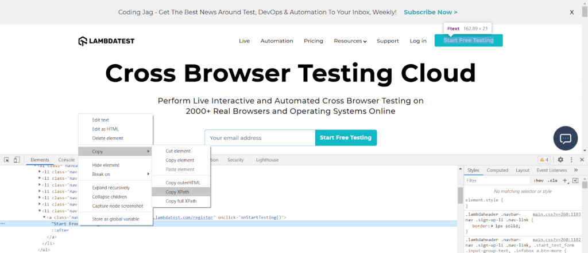
Task: Open the Pricing nav link
Action: pyautogui.click(x=314, y=41)
